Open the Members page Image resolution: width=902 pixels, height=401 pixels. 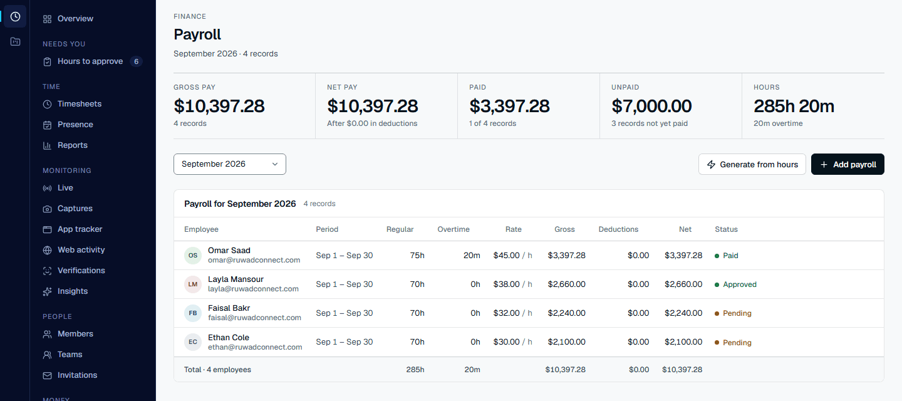[x=93, y=334]
